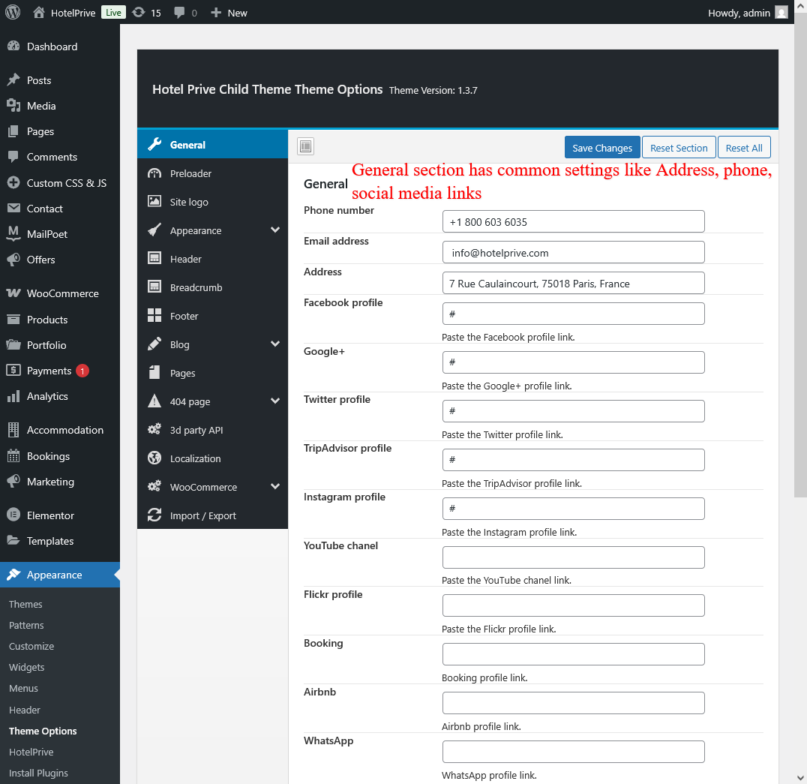Expand the Appearance theme options submenu

[274, 230]
